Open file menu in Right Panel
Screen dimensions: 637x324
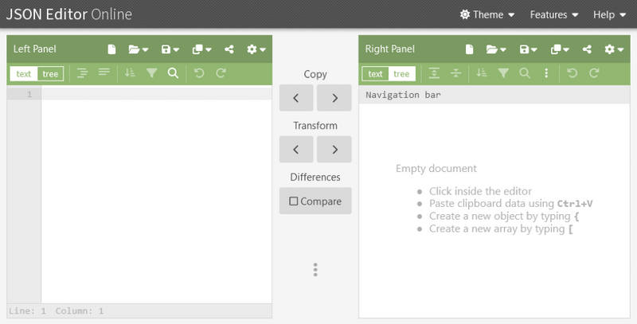[496, 49]
